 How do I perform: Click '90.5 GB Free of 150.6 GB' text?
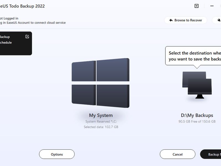[x=197, y=121]
